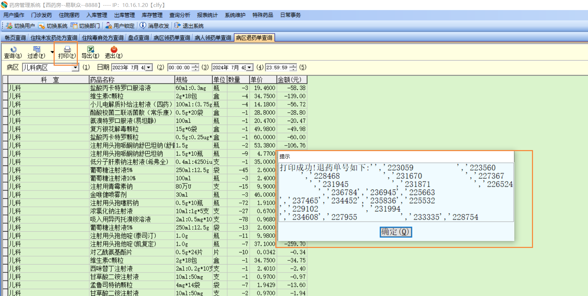This screenshot has width=588, height=296.
Task: Click the 单价 column header
Action: coord(263,80)
